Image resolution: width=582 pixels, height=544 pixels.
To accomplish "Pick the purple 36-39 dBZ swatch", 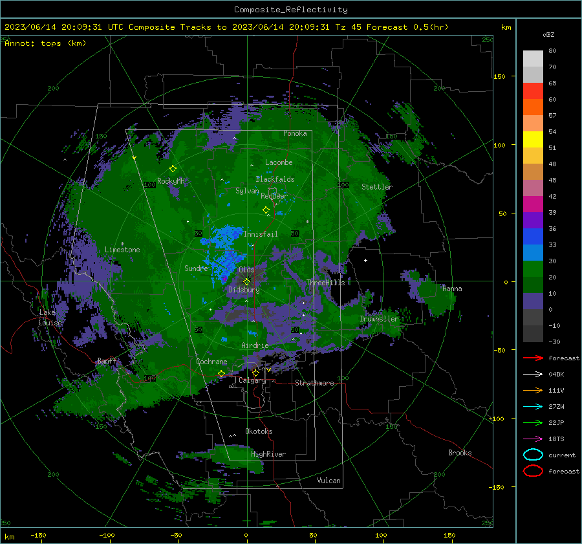I will tap(533, 220).
